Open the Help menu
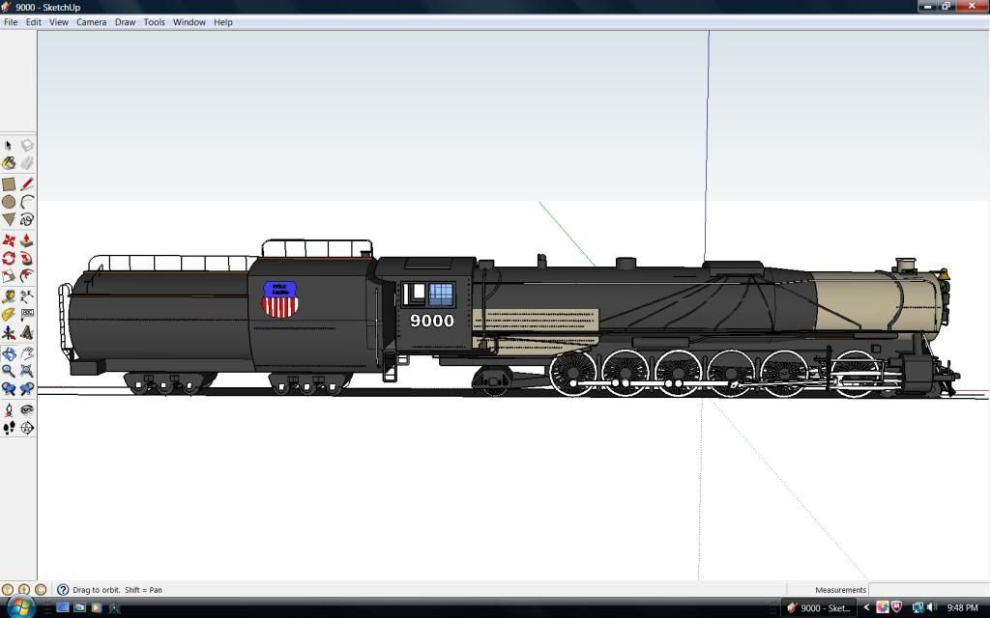The width and height of the screenshot is (990, 618). 223,22
